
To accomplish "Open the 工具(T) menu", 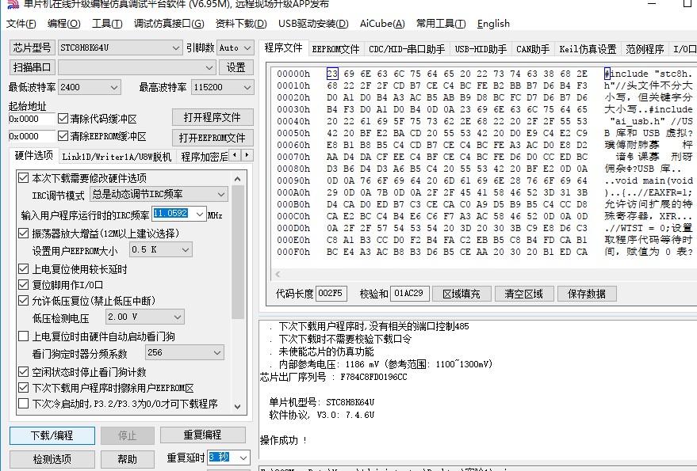I will pos(107,24).
